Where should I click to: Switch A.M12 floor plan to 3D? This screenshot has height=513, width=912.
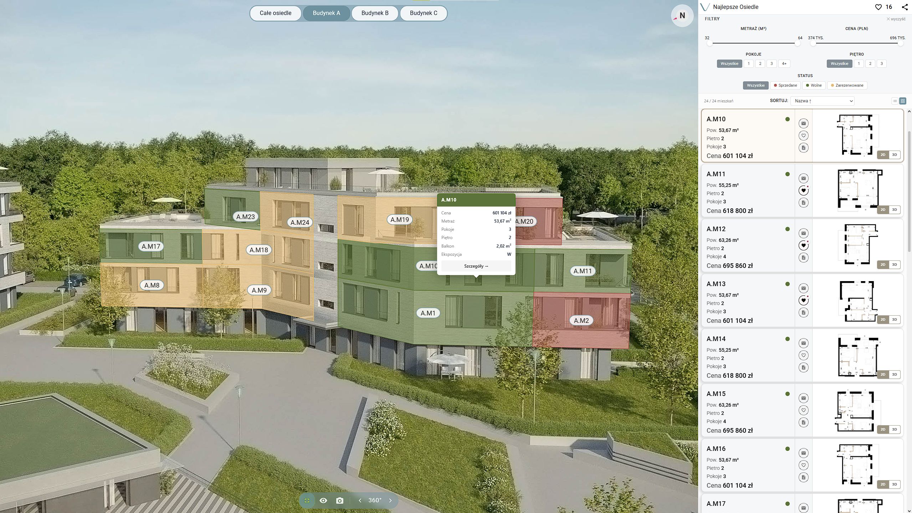895,265
